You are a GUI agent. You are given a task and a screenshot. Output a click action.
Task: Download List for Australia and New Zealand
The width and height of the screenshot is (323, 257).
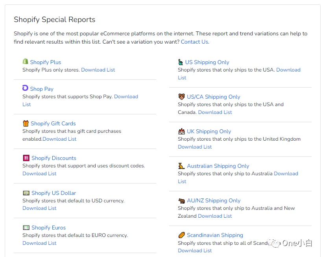pyautogui.click(x=215, y=216)
